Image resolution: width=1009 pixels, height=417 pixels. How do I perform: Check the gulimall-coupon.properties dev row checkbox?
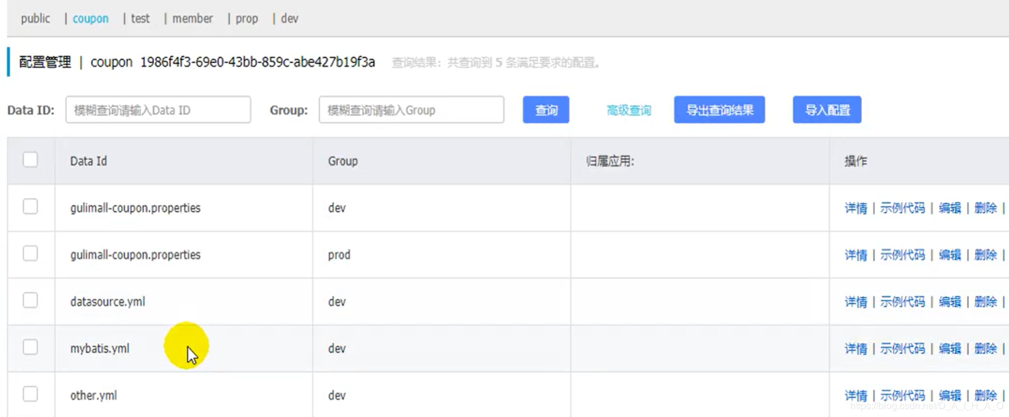(30, 206)
